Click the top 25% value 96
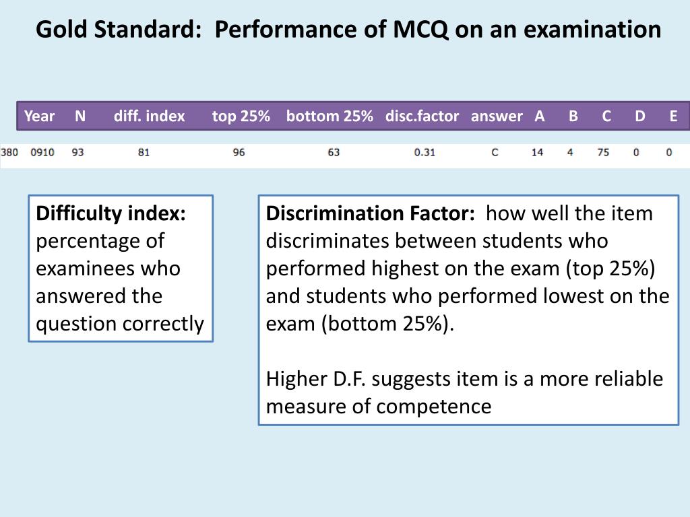The height and width of the screenshot is (517, 690). [239, 153]
